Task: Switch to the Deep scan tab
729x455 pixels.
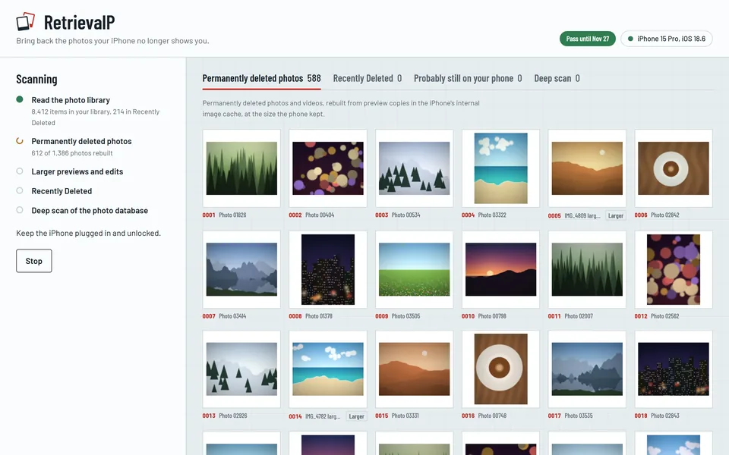Action: pos(557,78)
